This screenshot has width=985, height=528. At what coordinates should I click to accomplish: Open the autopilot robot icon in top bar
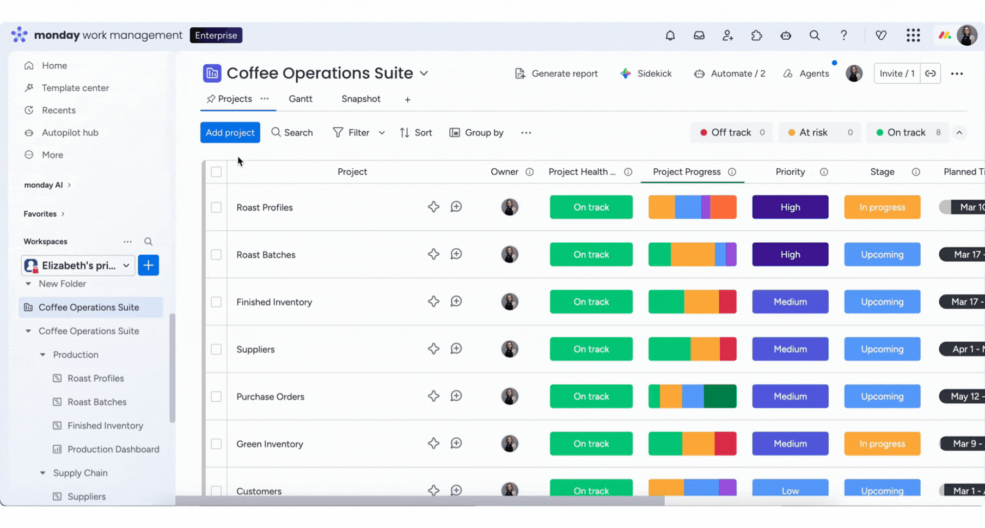(x=785, y=35)
